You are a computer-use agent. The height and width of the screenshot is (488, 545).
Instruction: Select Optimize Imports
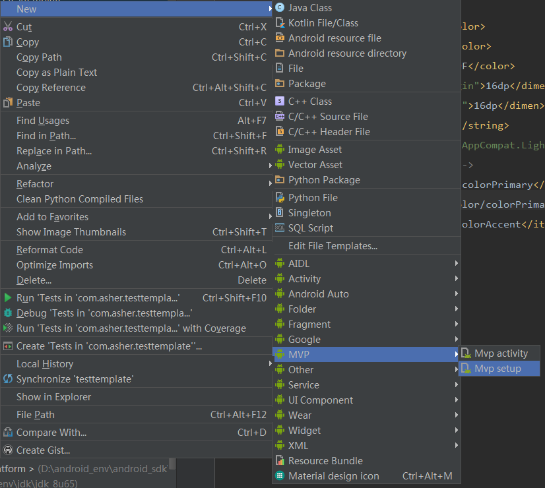click(x=136, y=265)
